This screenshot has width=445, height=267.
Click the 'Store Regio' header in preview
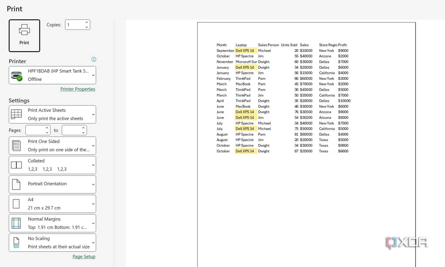[x=328, y=45]
